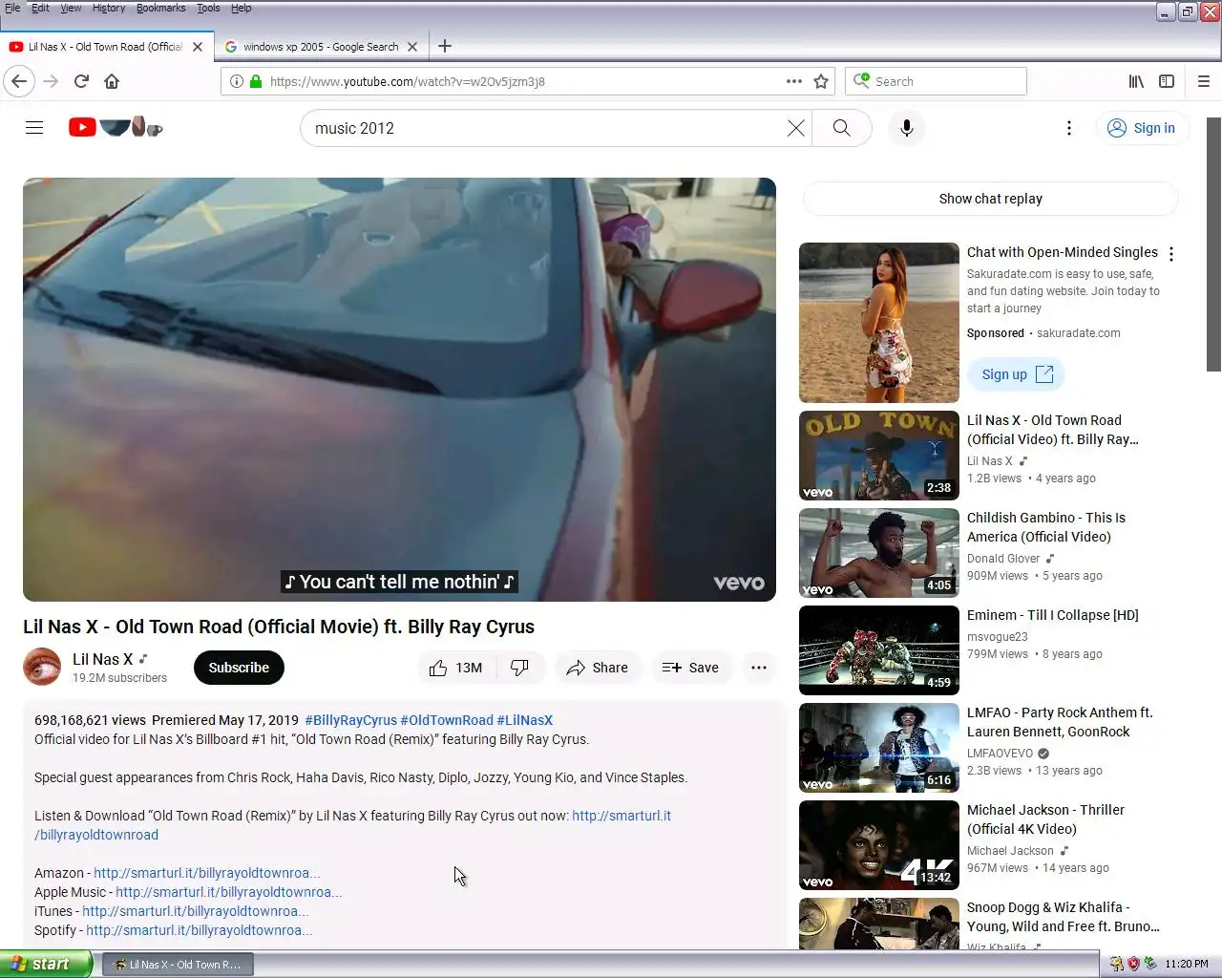Click the video player area

[x=399, y=389]
